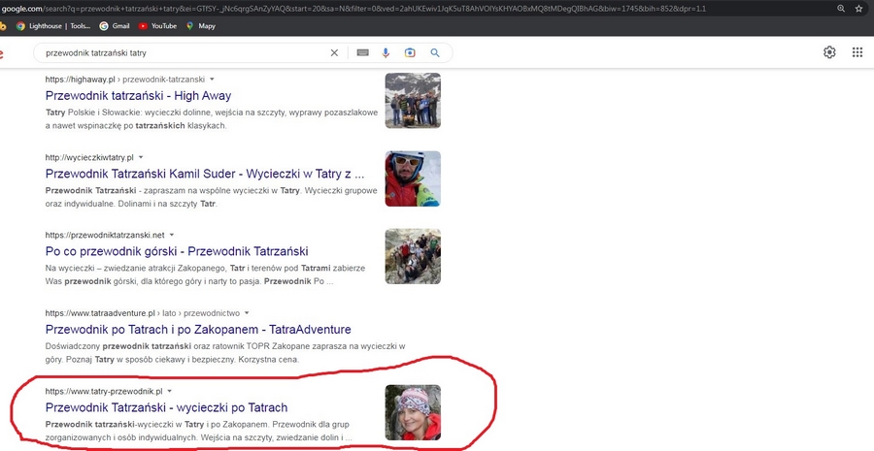Click the High Away group photo thumbnail
Screen dimensions: 874x451
pyautogui.click(x=413, y=100)
